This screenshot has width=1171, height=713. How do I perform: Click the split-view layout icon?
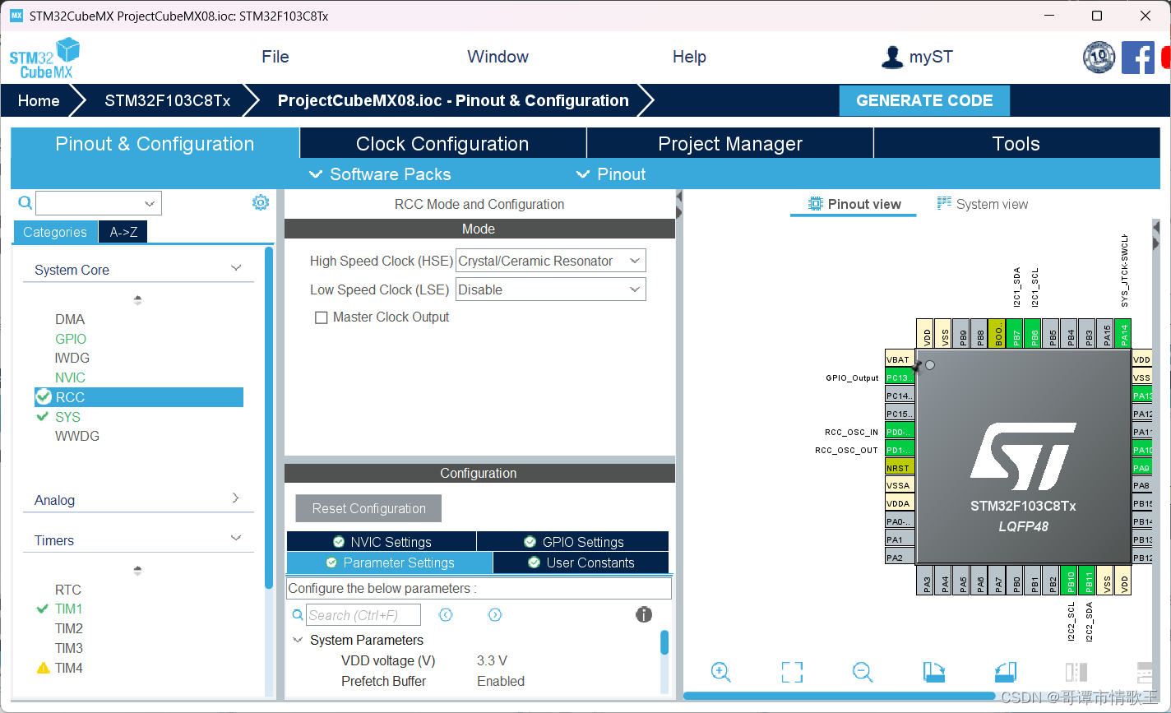pos(1076,672)
